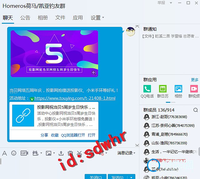The image size is (200, 179).
Task: Expand the 设置 dropdown arrow
Action: click(x=103, y=17)
